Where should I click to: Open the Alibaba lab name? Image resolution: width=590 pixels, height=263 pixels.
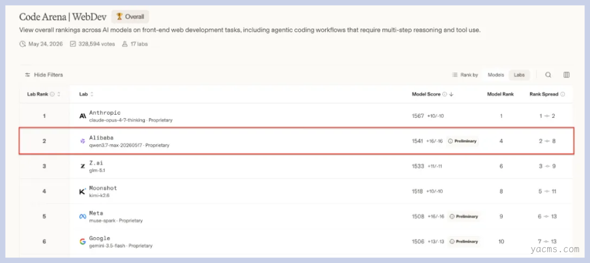101,138
